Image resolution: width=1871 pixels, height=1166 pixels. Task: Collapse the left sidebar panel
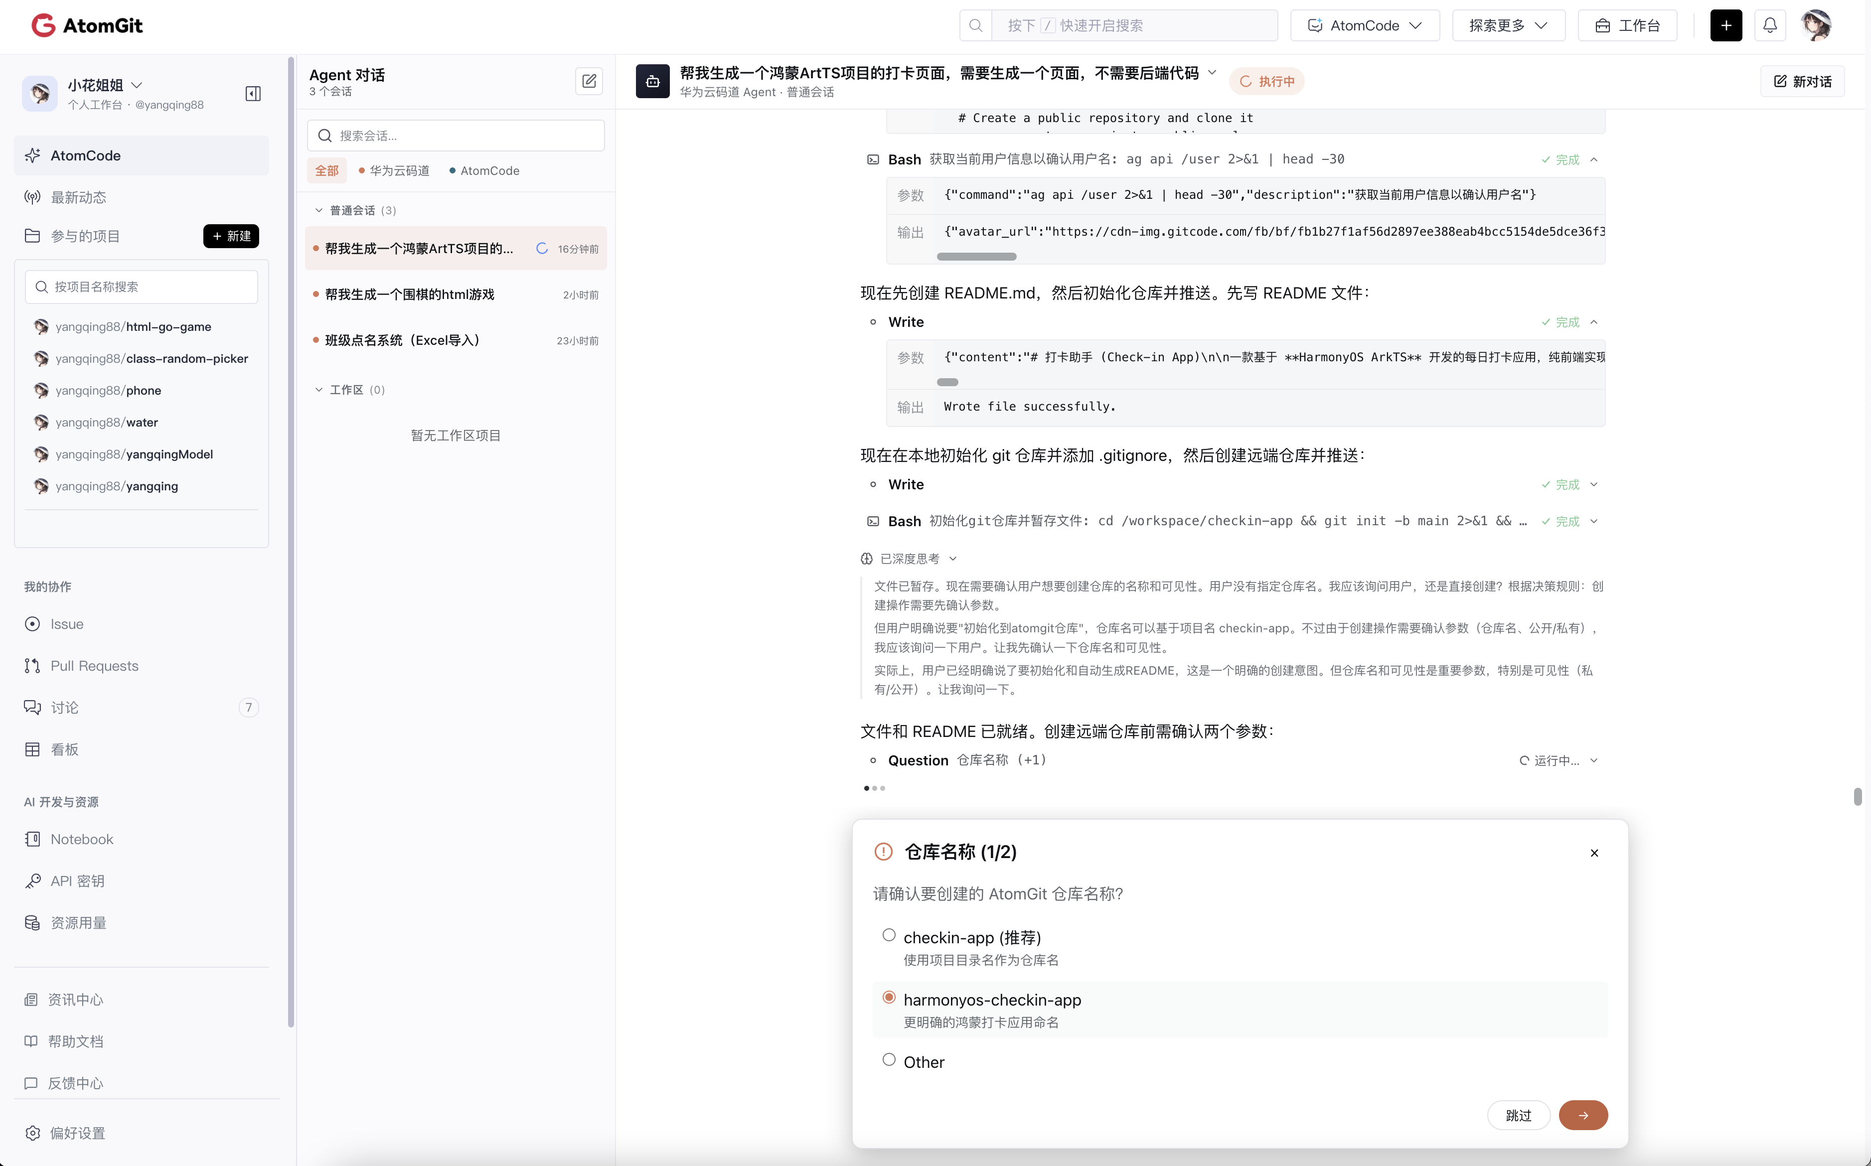(x=253, y=94)
